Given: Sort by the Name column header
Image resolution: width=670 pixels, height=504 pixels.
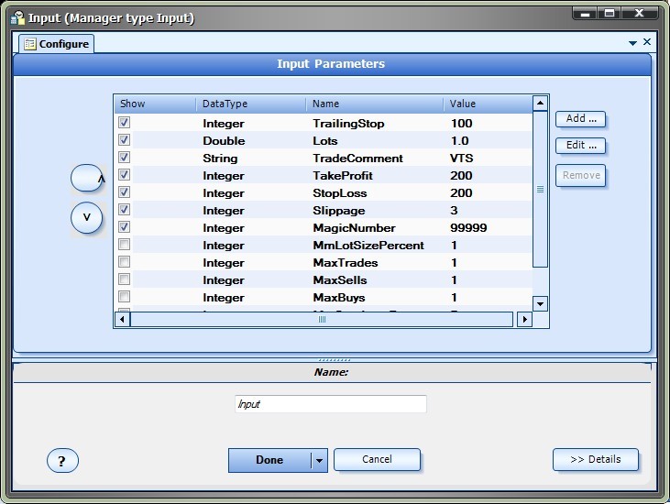Looking at the screenshot, I should pyautogui.click(x=375, y=104).
